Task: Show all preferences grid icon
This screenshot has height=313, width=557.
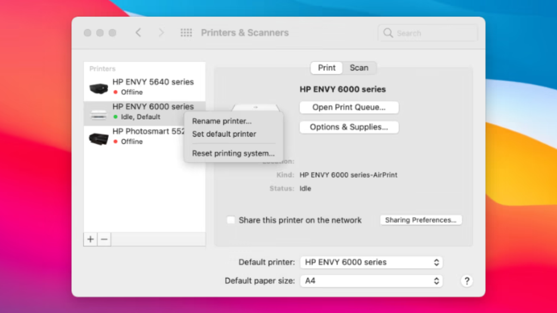Action: tap(186, 33)
